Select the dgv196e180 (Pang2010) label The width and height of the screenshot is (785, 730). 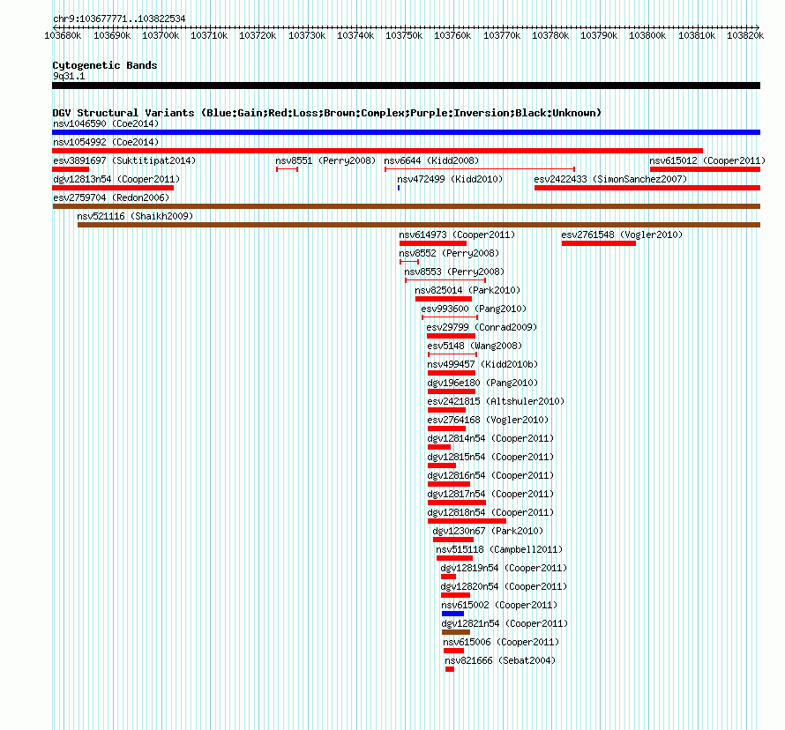(482, 383)
